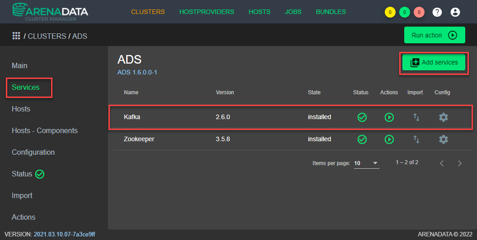Run actions for the Zookeeper service
Screen dimensions: 477x240
pyautogui.click(x=389, y=139)
